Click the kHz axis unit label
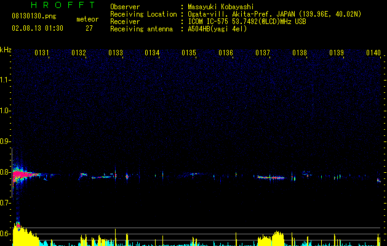387x246 pixels. click(x=6, y=50)
